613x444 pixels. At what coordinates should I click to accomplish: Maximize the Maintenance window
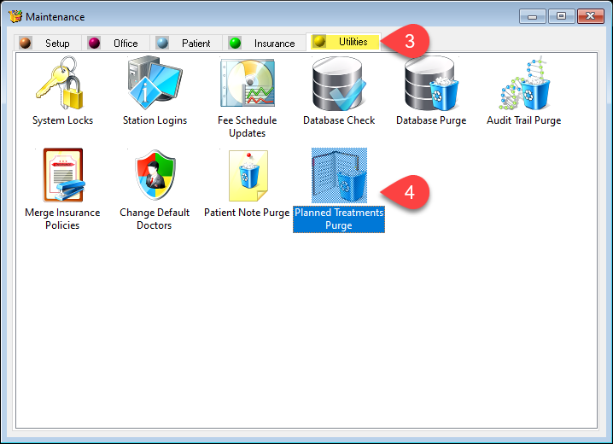[561, 16]
